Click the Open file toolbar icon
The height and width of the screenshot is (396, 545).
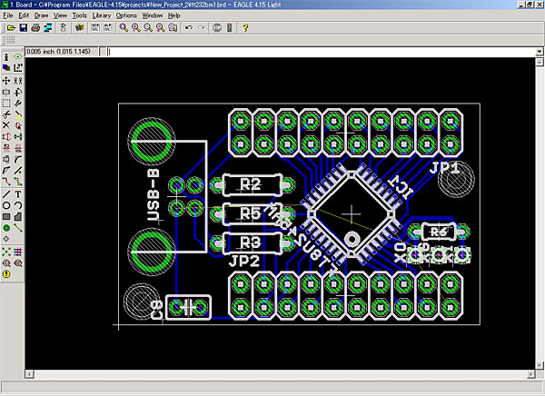point(10,28)
